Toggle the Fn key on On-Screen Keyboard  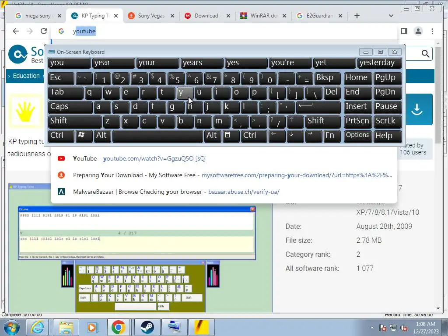[x=332, y=136]
